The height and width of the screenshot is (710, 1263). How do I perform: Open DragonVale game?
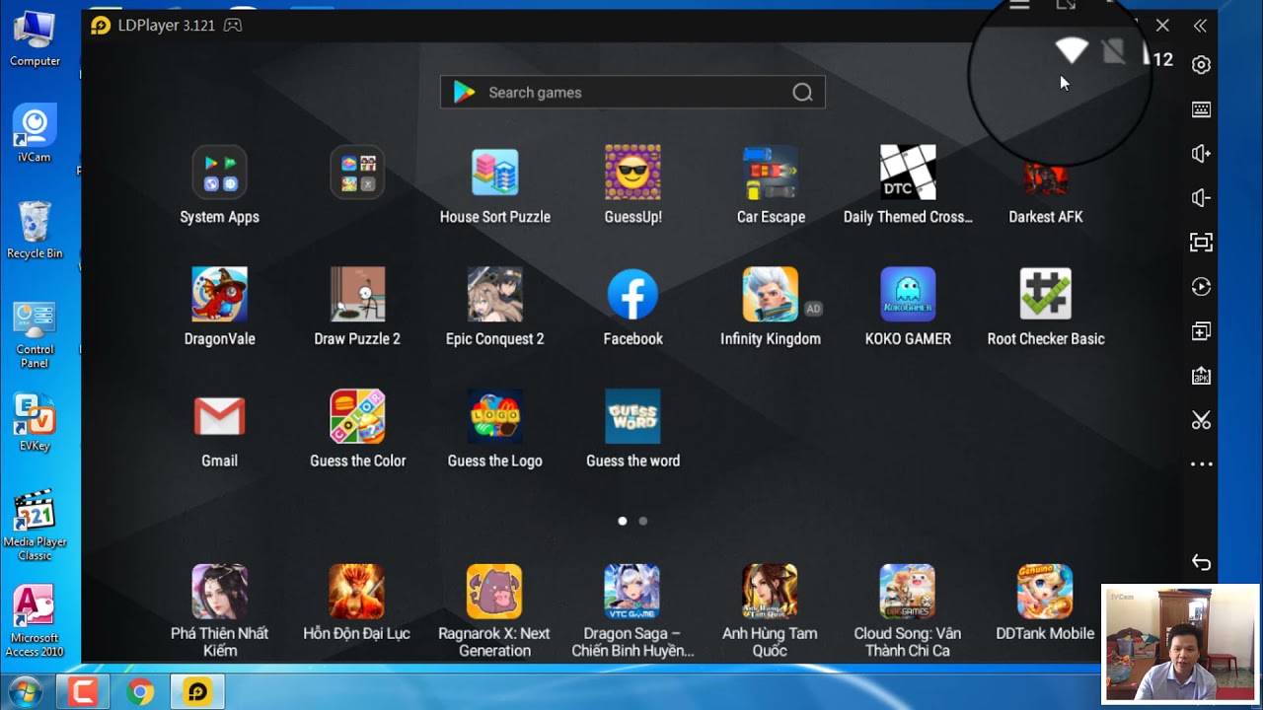click(219, 294)
